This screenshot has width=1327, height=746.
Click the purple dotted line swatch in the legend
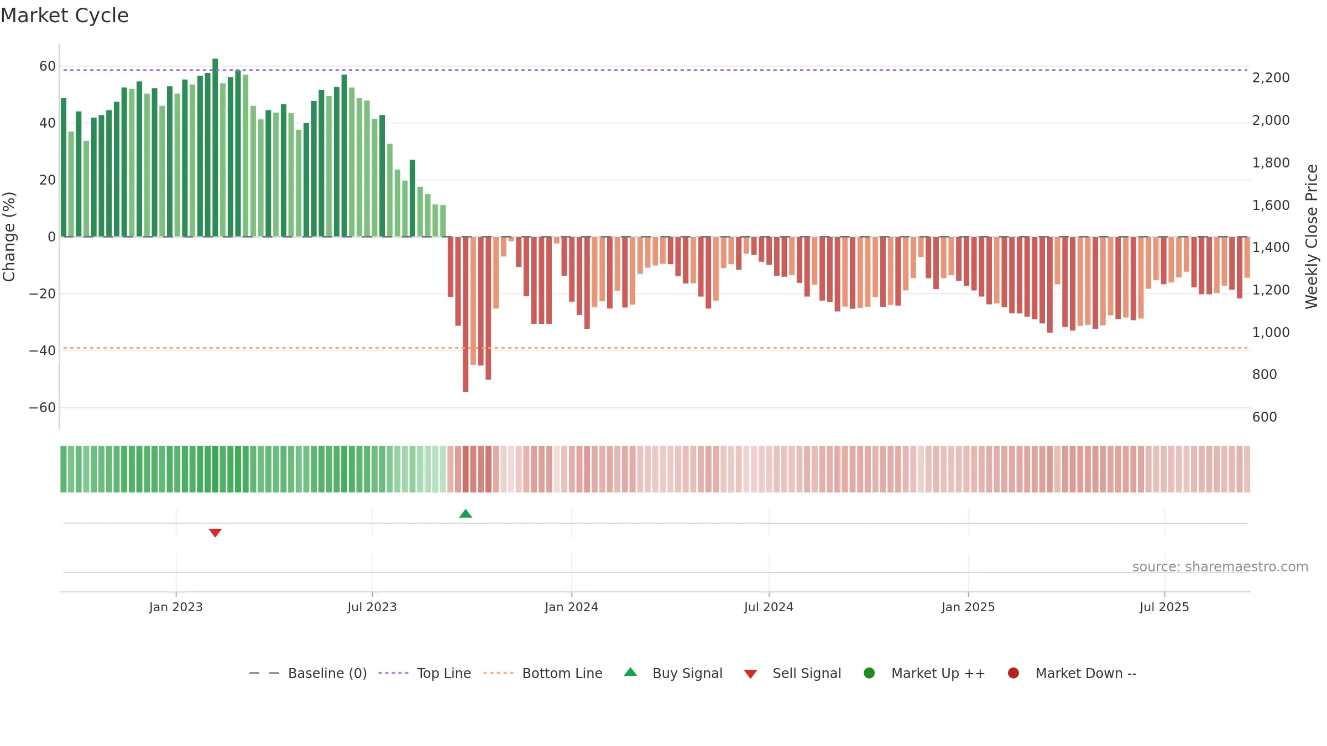tap(393, 673)
